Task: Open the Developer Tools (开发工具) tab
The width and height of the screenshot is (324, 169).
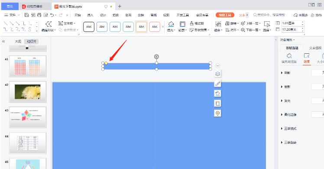Action: pos(183,15)
